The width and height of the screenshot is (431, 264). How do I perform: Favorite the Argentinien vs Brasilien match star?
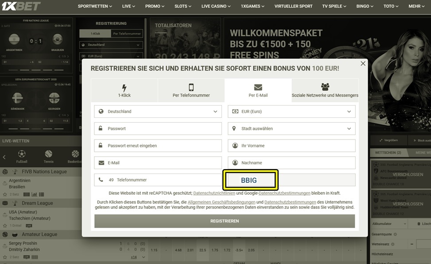point(5,194)
